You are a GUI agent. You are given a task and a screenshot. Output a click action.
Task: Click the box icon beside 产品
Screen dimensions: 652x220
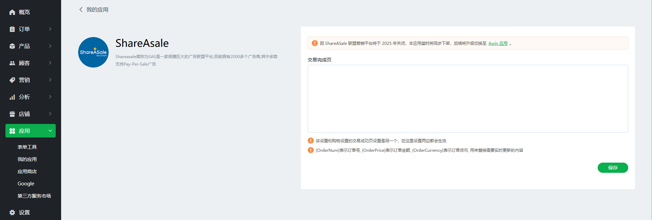click(12, 46)
